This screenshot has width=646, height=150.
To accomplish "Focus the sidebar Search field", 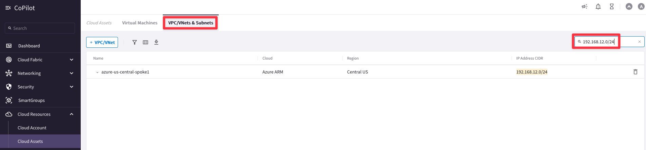I will click(40, 28).
